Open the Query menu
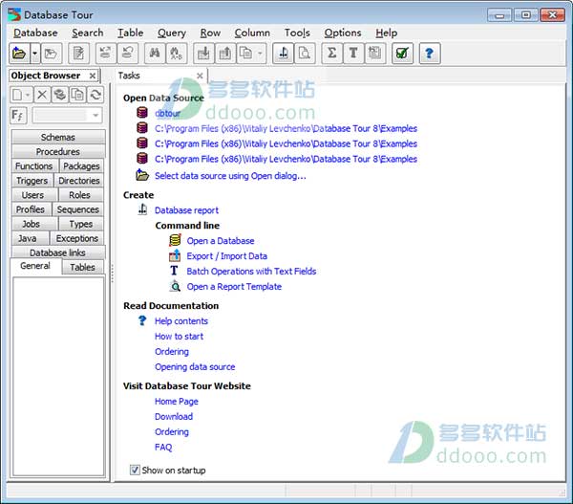 tap(172, 33)
